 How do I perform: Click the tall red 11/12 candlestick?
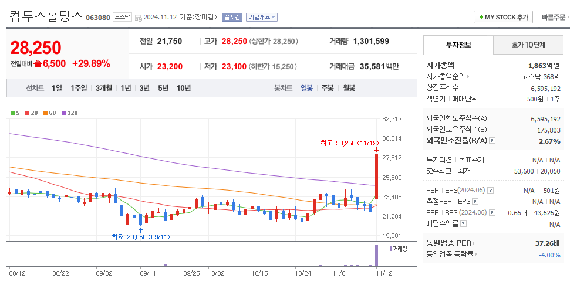(x=376, y=176)
